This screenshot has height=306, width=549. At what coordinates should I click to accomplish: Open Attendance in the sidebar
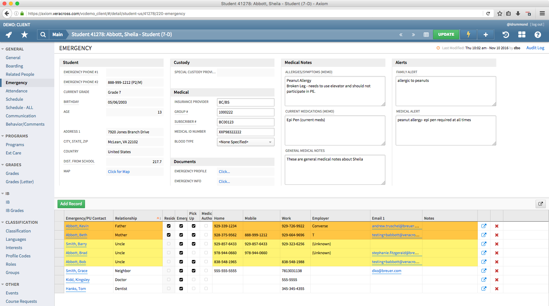(x=17, y=91)
